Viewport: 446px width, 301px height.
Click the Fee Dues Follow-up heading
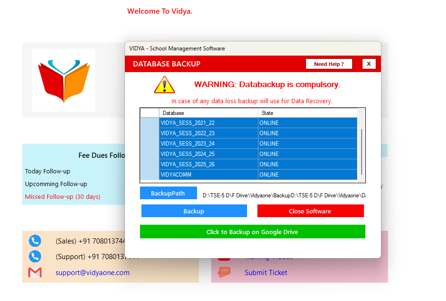tap(101, 155)
